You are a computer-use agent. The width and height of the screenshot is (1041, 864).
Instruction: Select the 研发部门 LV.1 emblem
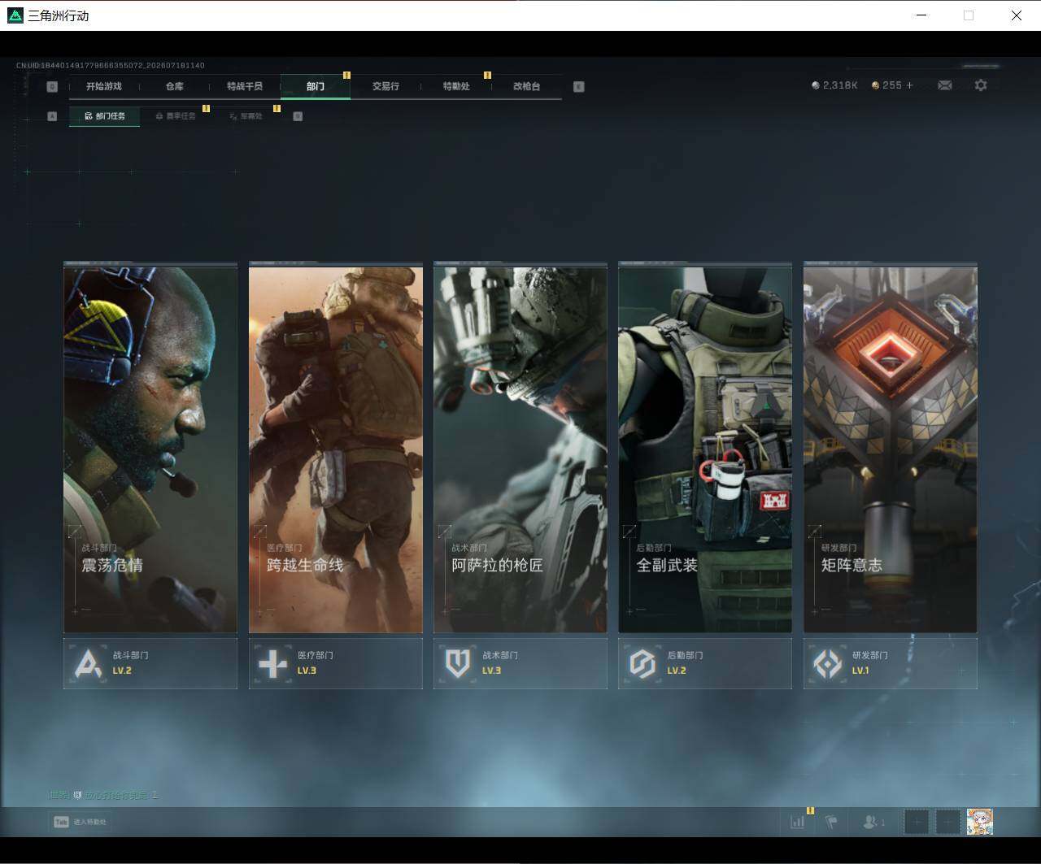coord(828,664)
